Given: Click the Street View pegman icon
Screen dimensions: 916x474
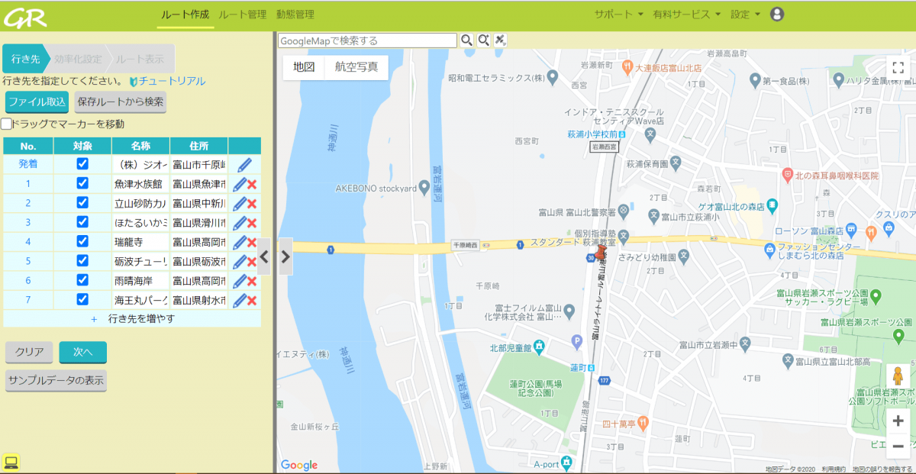Looking at the screenshot, I should (898, 377).
